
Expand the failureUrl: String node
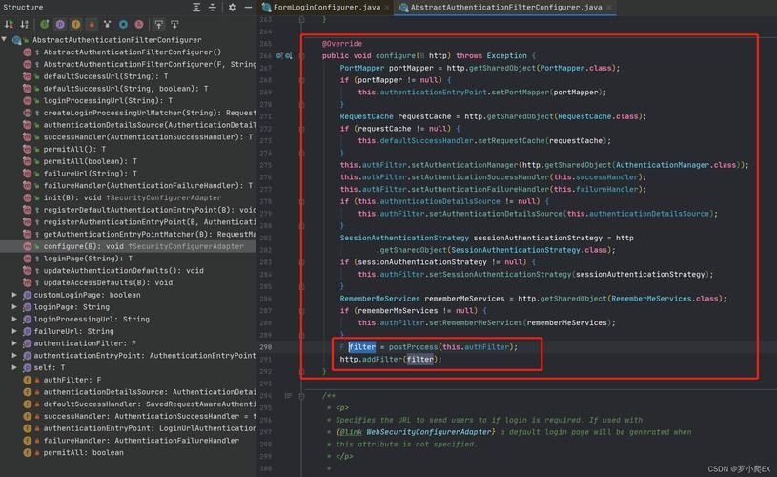tap(14, 331)
